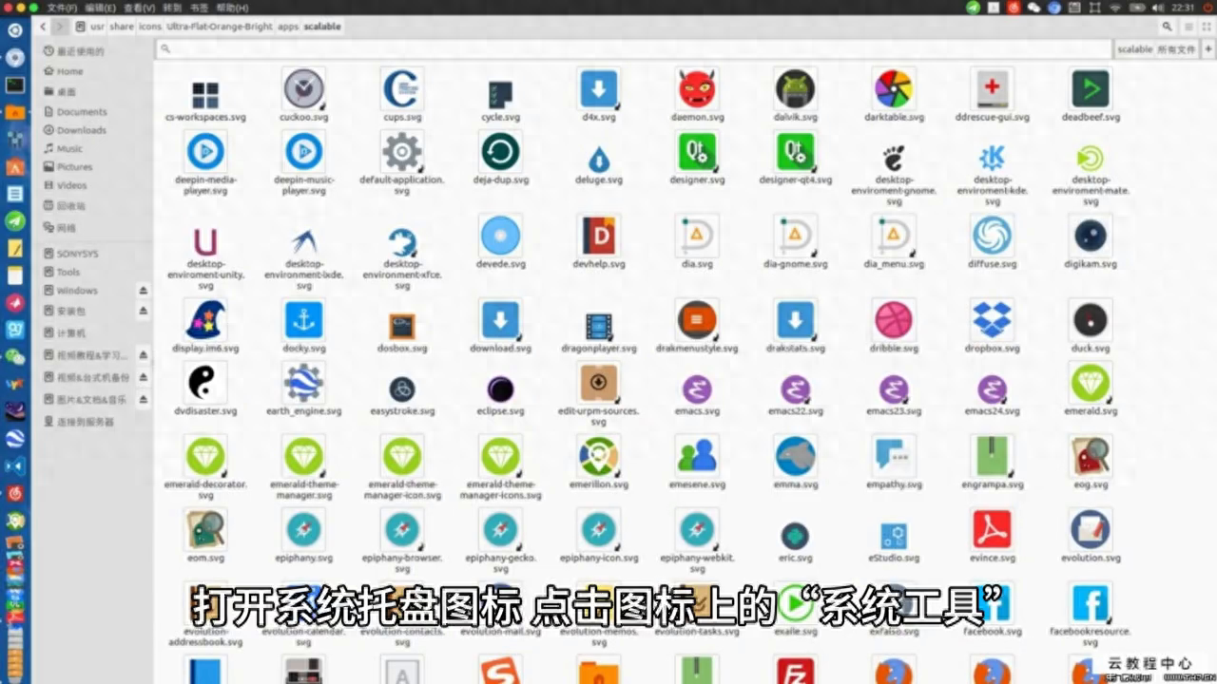Select the ddrescue-gui.svg icon
The image size is (1217, 684).
click(x=992, y=89)
